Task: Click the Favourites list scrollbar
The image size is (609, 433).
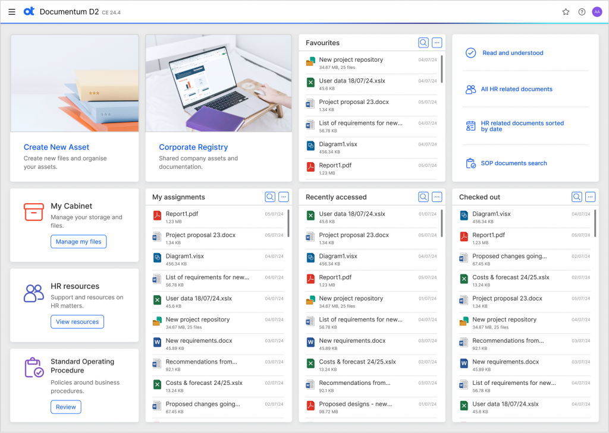Action: click(x=442, y=68)
